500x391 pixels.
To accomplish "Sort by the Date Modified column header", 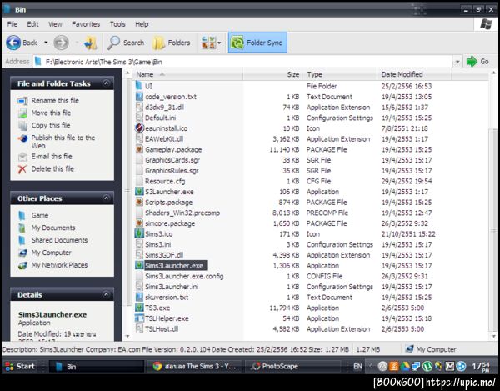I will pos(414,75).
